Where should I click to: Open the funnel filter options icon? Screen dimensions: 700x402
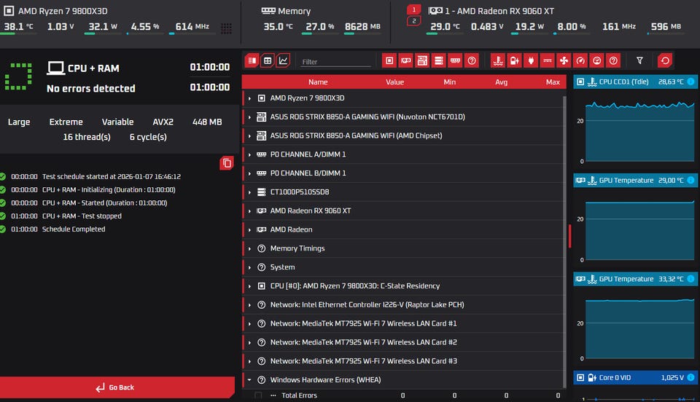coord(639,60)
